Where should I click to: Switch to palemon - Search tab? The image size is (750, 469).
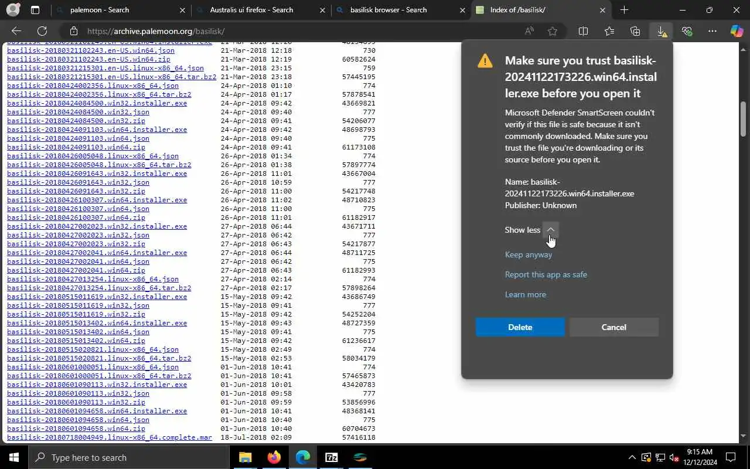tap(121, 10)
